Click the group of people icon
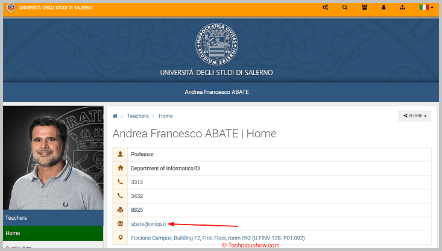Image resolution: width=442 pixels, height=251 pixels. tap(364, 7)
